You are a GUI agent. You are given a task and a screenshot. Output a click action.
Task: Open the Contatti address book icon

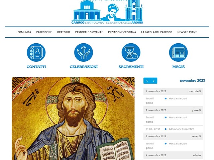click(x=36, y=52)
